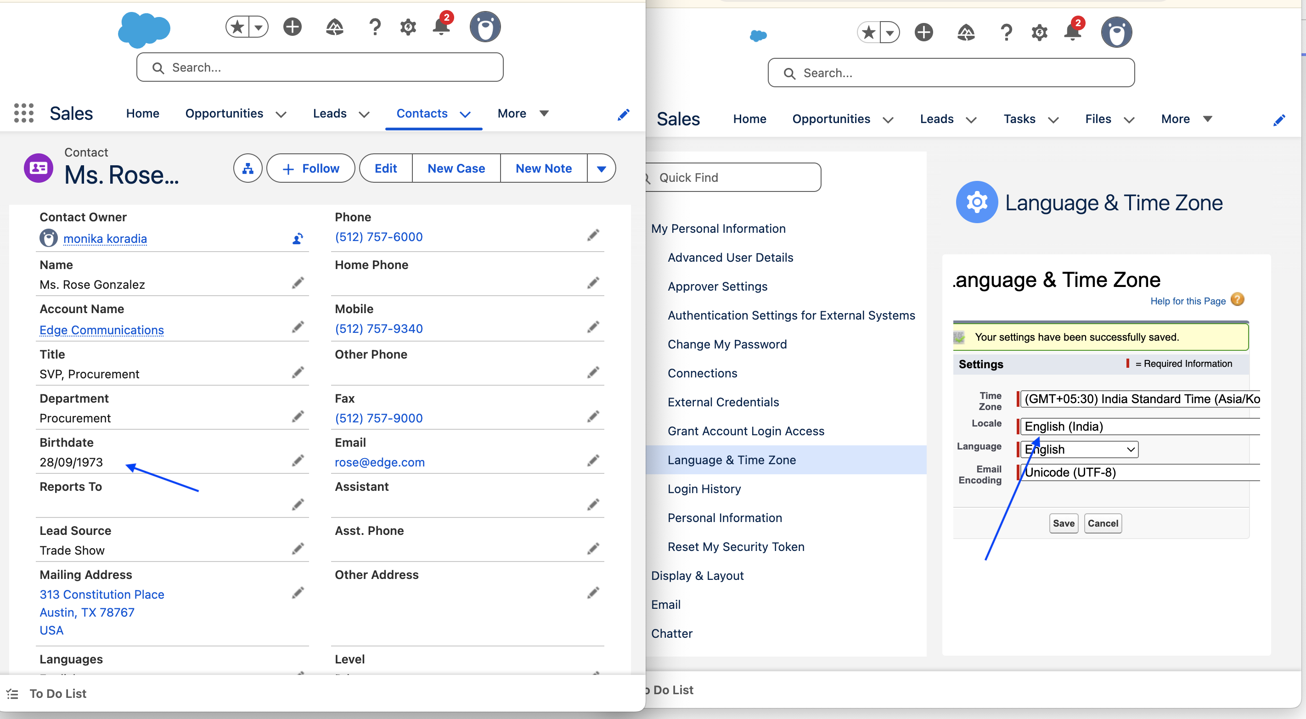This screenshot has width=1306, height=719.
Task: Edit Fax field pencil icon
Action: click(x=593, y=416)
